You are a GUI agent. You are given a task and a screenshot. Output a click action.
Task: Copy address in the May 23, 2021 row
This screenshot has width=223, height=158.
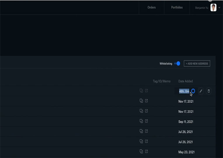click(x=141, y=151)
